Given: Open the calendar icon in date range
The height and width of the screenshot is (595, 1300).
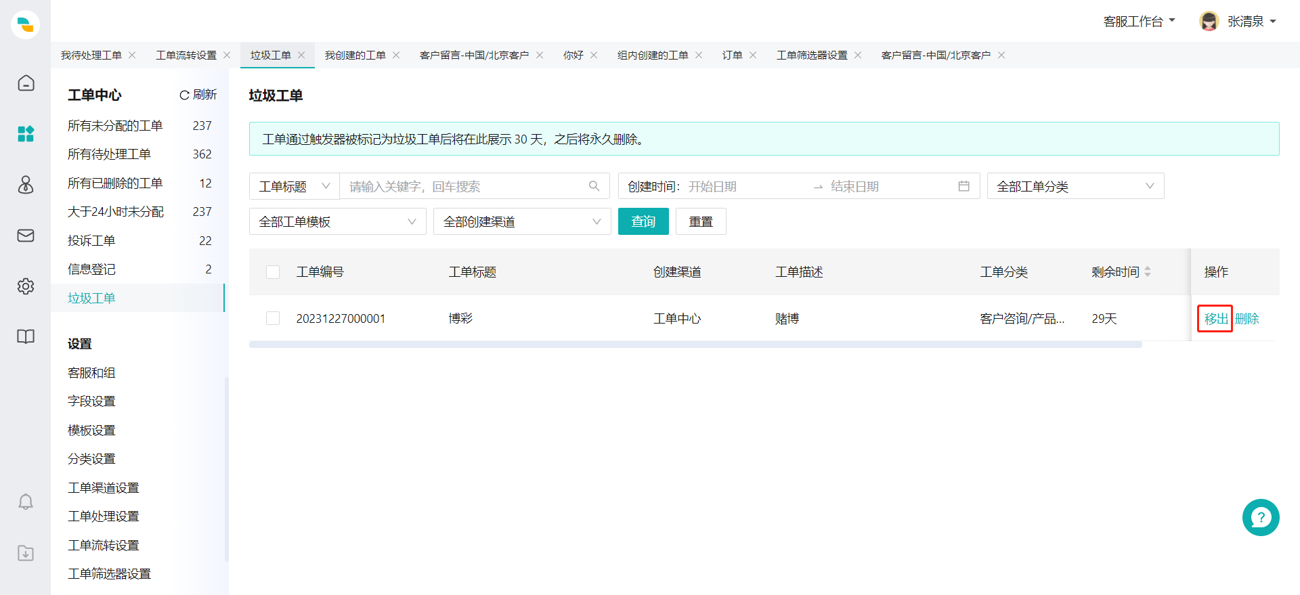Looking at the screenshot, I should coord(964,186).
